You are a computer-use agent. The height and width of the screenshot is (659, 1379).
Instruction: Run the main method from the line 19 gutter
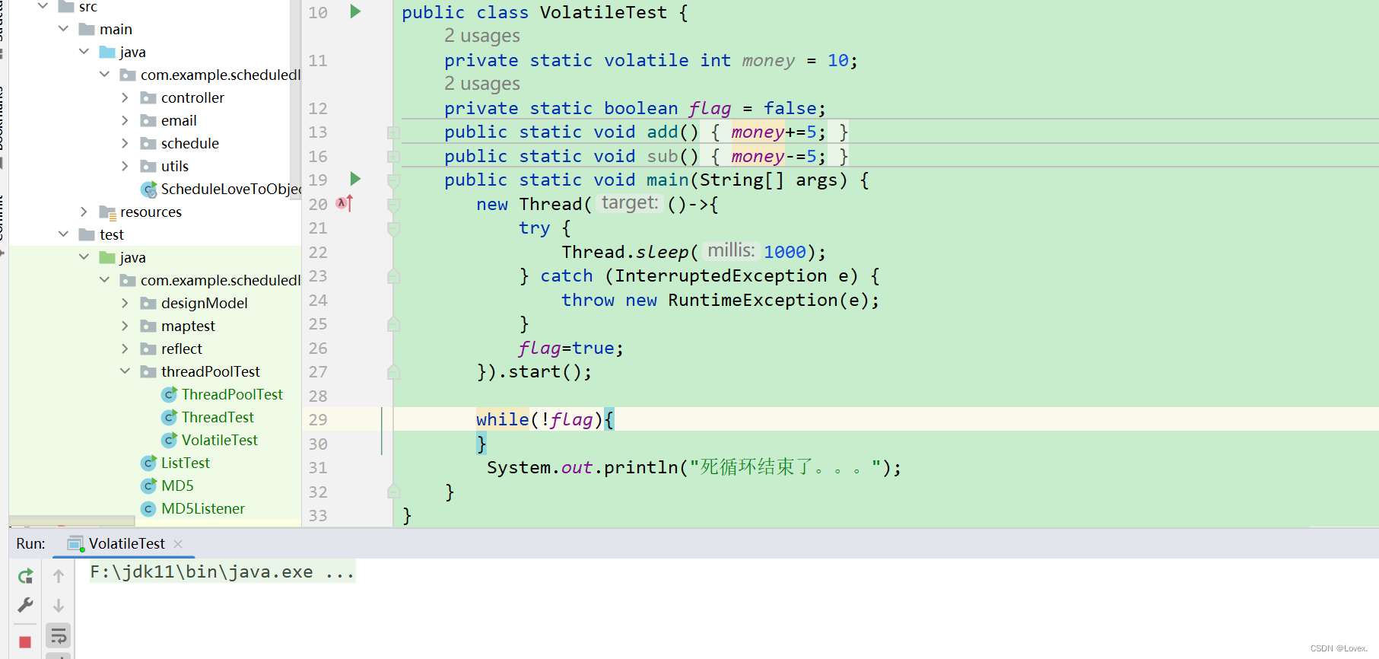click(x=355, y=179)
